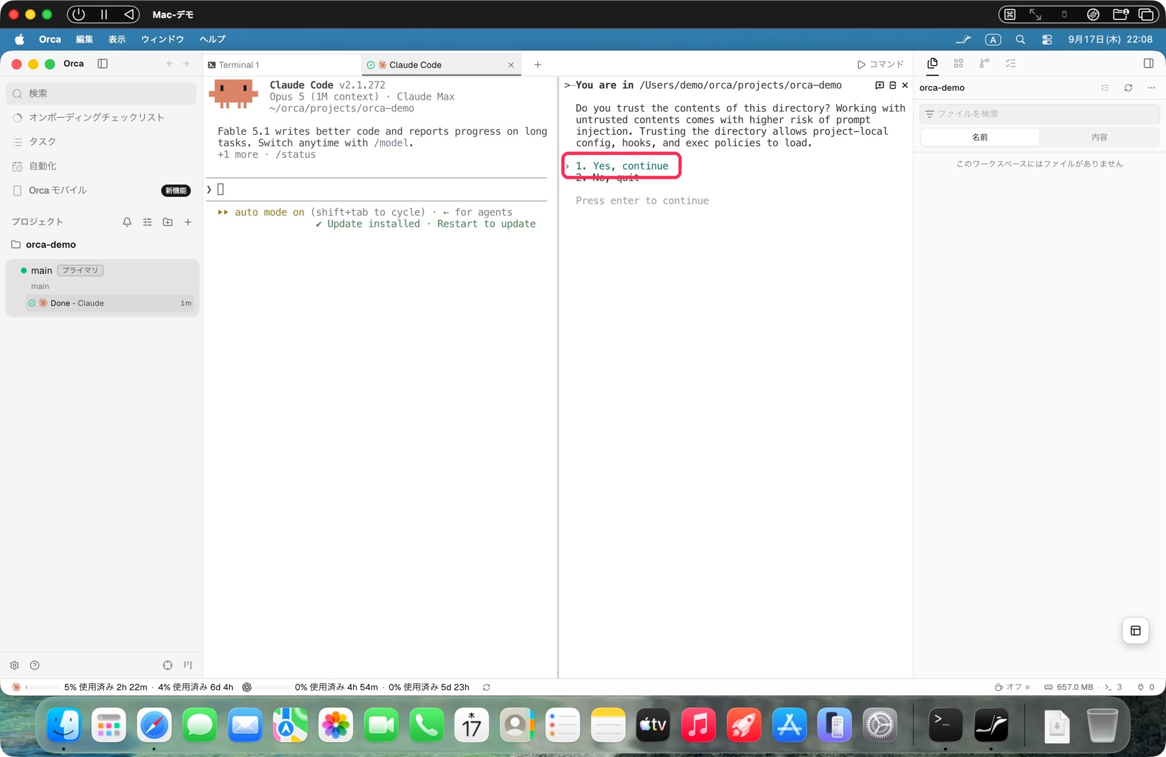
Task: Open Terminal from the Dock
Action: 945,725
